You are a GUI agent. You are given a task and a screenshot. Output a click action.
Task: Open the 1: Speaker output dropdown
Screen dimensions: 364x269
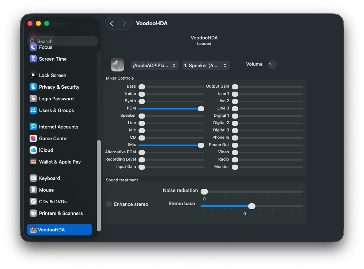[x=206, y=65]
